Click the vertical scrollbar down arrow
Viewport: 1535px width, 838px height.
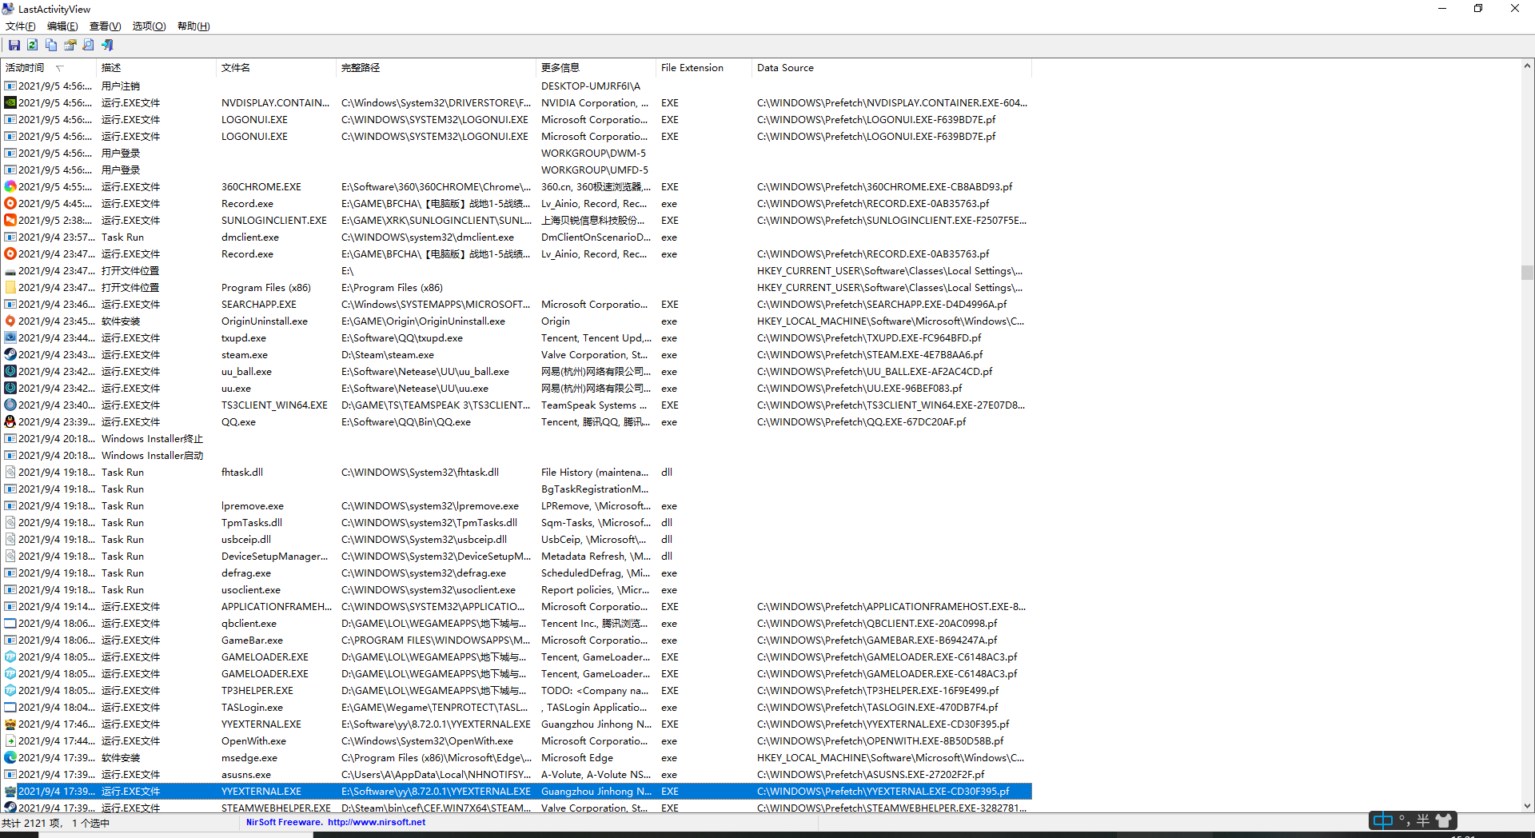1527,806
